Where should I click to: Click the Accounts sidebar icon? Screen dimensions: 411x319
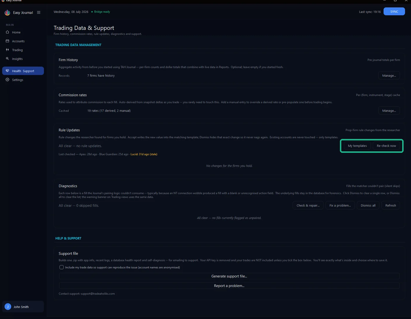point(7,41)
